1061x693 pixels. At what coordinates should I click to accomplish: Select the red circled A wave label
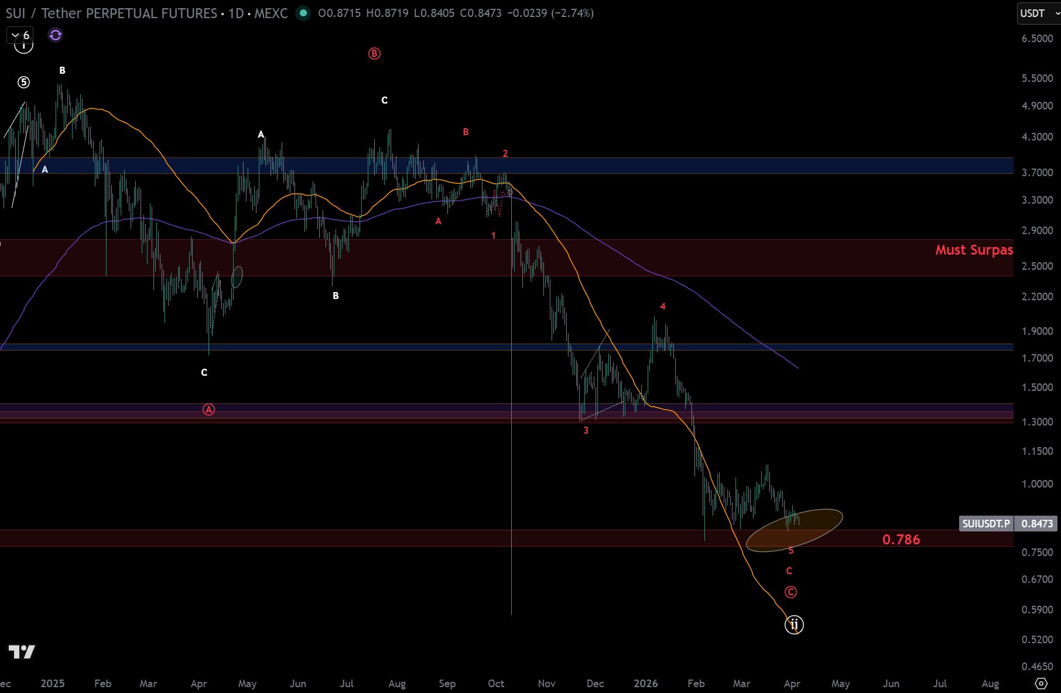pos(208,410)
